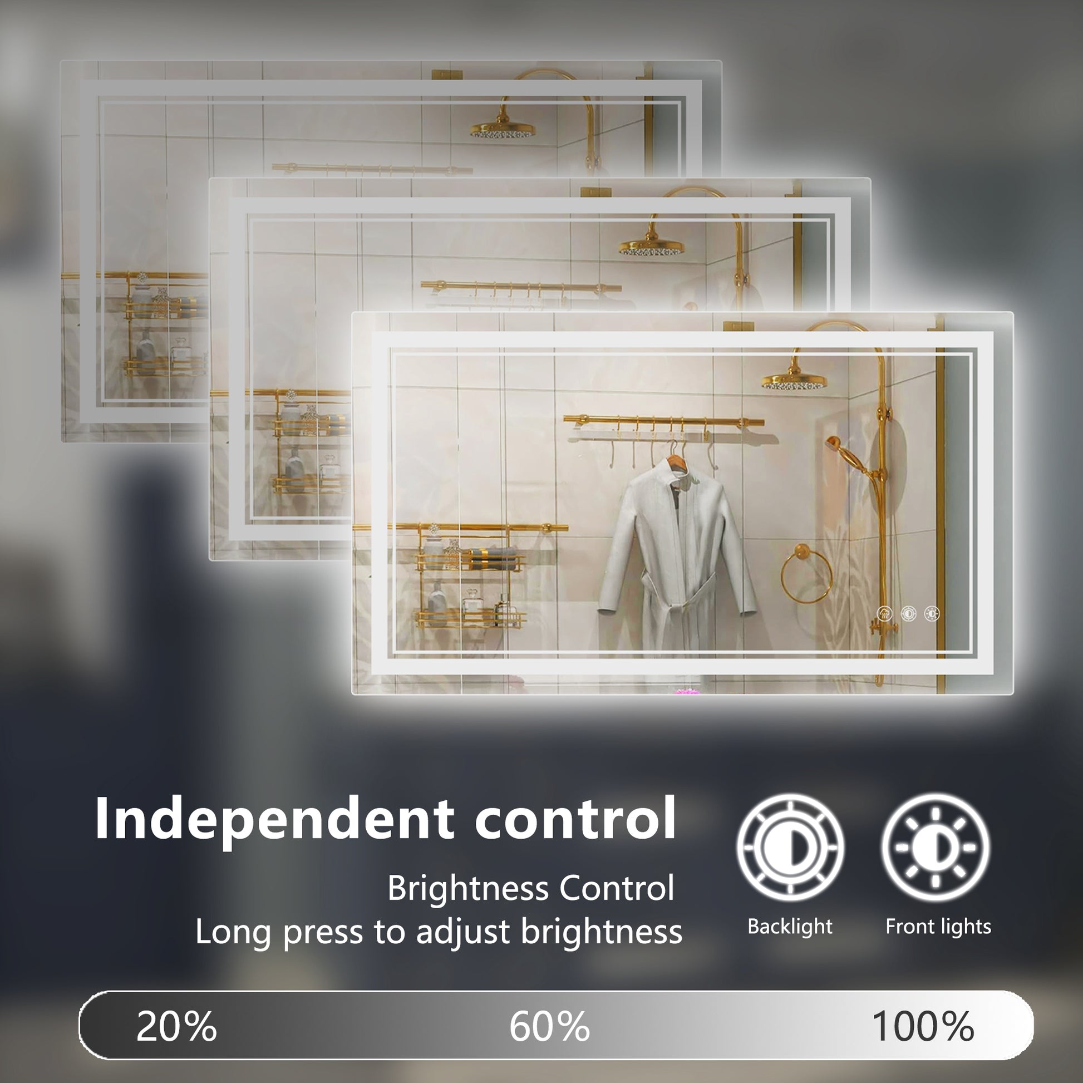Click the Front lights text label
The width and height of the screenshot is (1083, 1083).
point(938,928)
